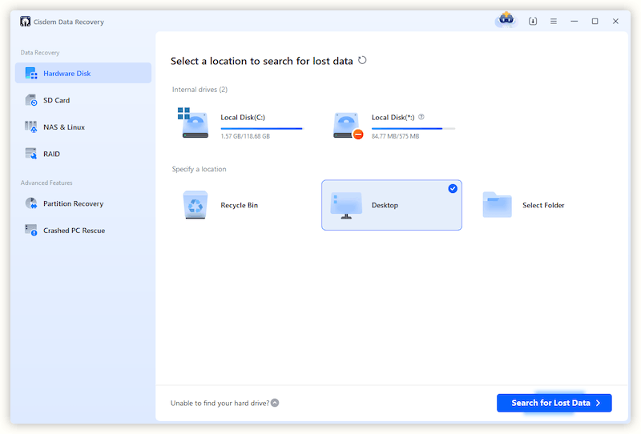This screenshot has height=434, width=641.
Task: Click the Local Disk(*:) usage bar
Action: (413, 128)
